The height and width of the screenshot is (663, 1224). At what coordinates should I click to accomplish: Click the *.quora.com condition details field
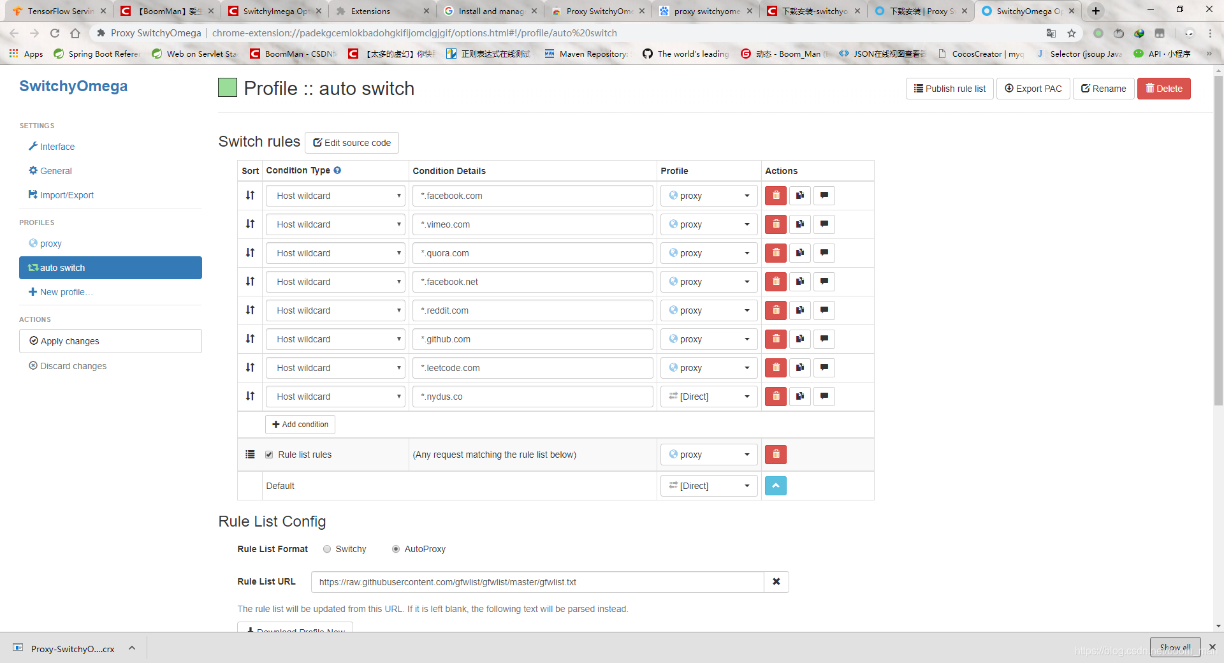(x=532, y=253)
